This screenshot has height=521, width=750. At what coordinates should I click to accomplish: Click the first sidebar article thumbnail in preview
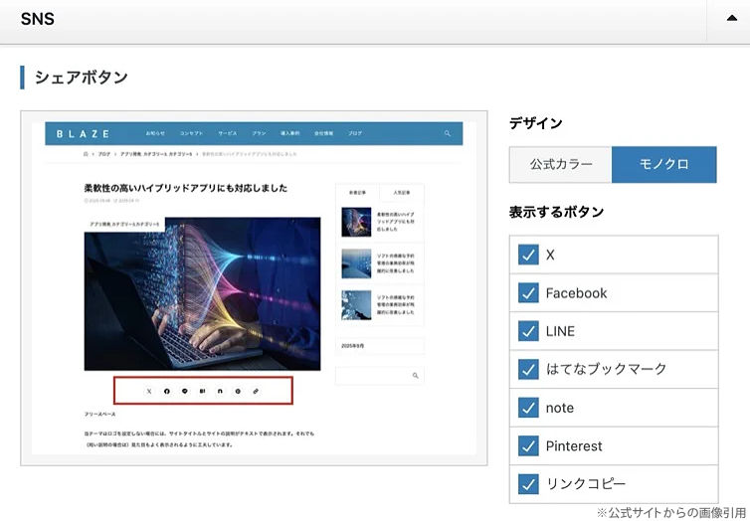pyautogui.click(x=356, y=222)
